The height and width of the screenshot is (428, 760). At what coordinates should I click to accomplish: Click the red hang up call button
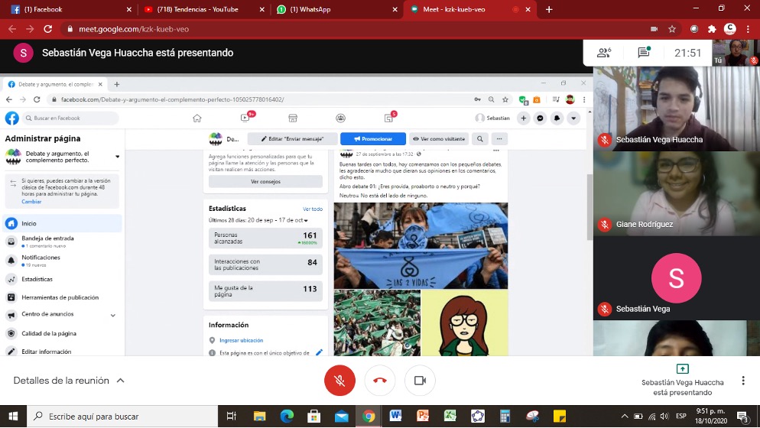point(380,381)
